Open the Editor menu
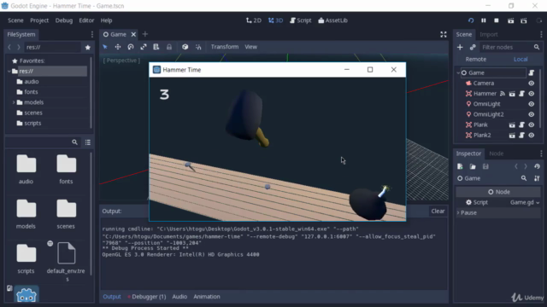547x307 pixels. coord(86,20)
